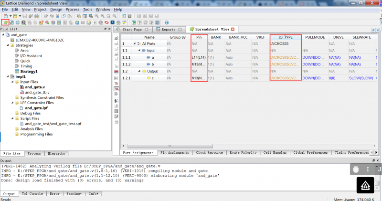Select the LCMXO2-4000HC-4MG132C device item
Screen dimensions: 382x201
click(40, 40)
